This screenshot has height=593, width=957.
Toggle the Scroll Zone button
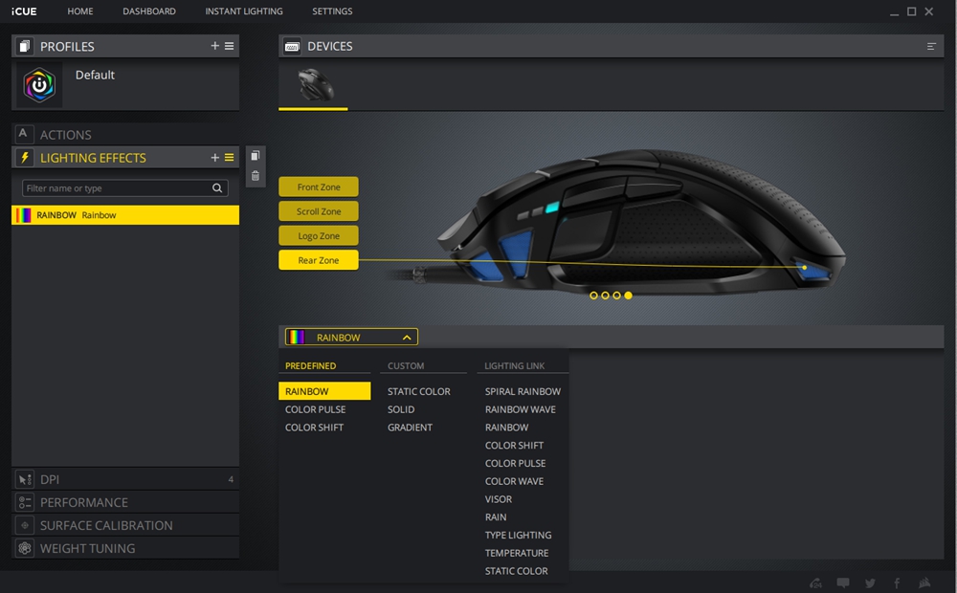pos(319,211)
